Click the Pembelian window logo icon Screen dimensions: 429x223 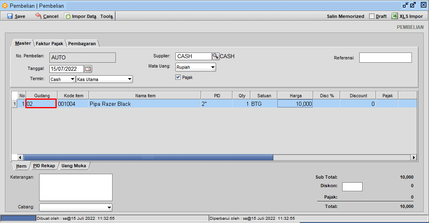point(5,6)
